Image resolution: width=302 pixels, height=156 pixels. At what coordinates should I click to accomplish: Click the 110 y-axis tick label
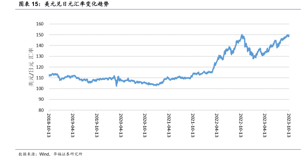[x=40, y=78]
